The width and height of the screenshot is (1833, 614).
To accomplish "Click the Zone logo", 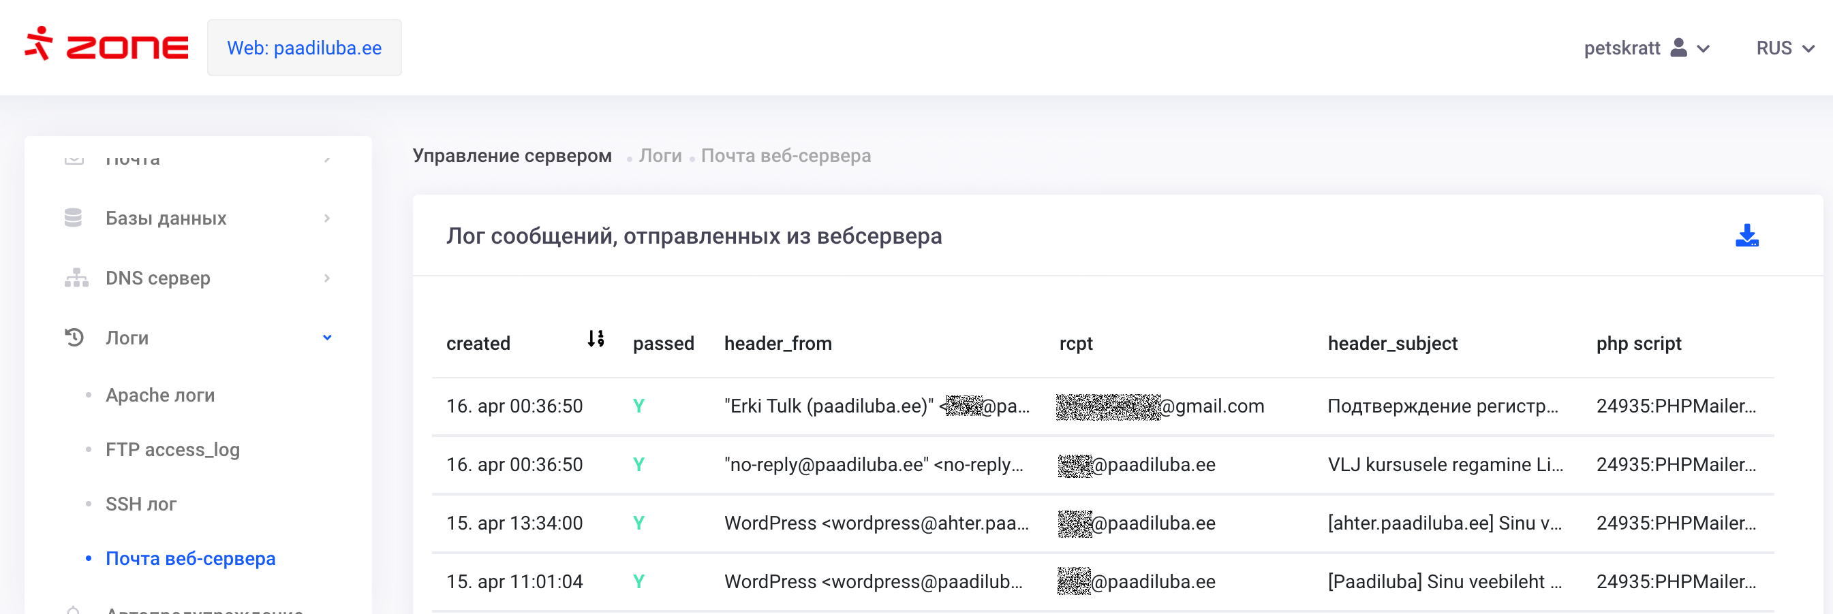I will pos(107,46).
